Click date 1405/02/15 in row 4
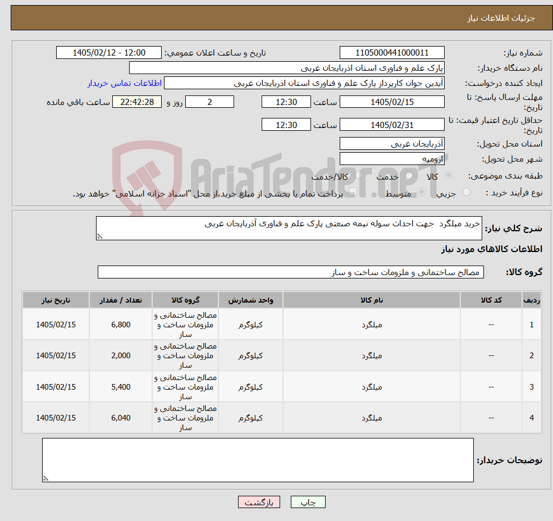This screenshot has width=553, height=521. [56, 418]
